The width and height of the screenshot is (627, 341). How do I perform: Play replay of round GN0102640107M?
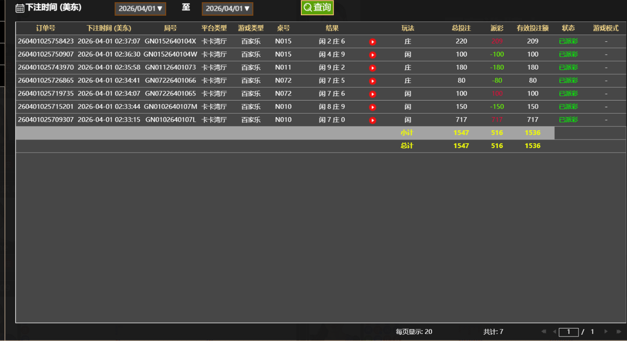click(372, 107)
